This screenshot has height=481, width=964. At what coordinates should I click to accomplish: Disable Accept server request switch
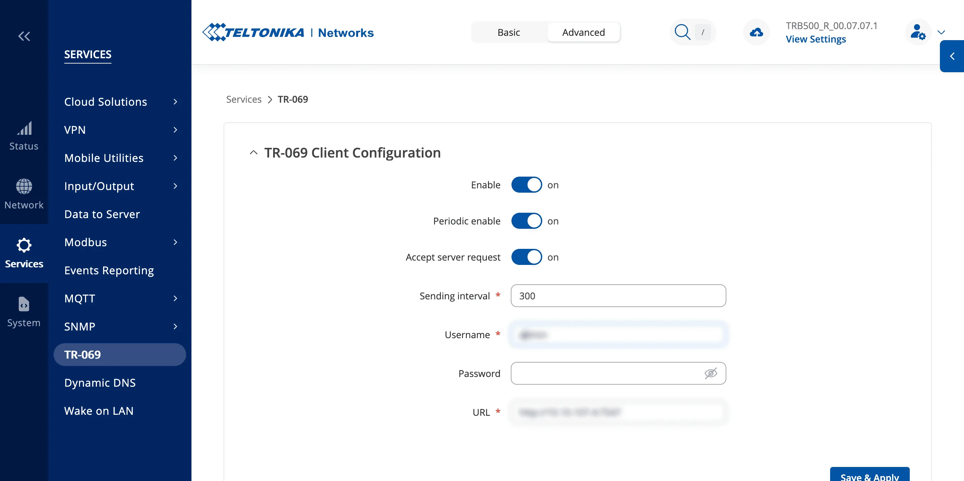coord(527,257)
